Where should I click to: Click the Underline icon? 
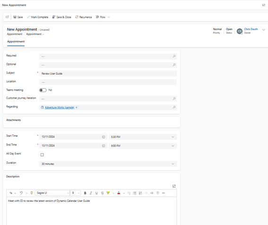tap(97, 193)
